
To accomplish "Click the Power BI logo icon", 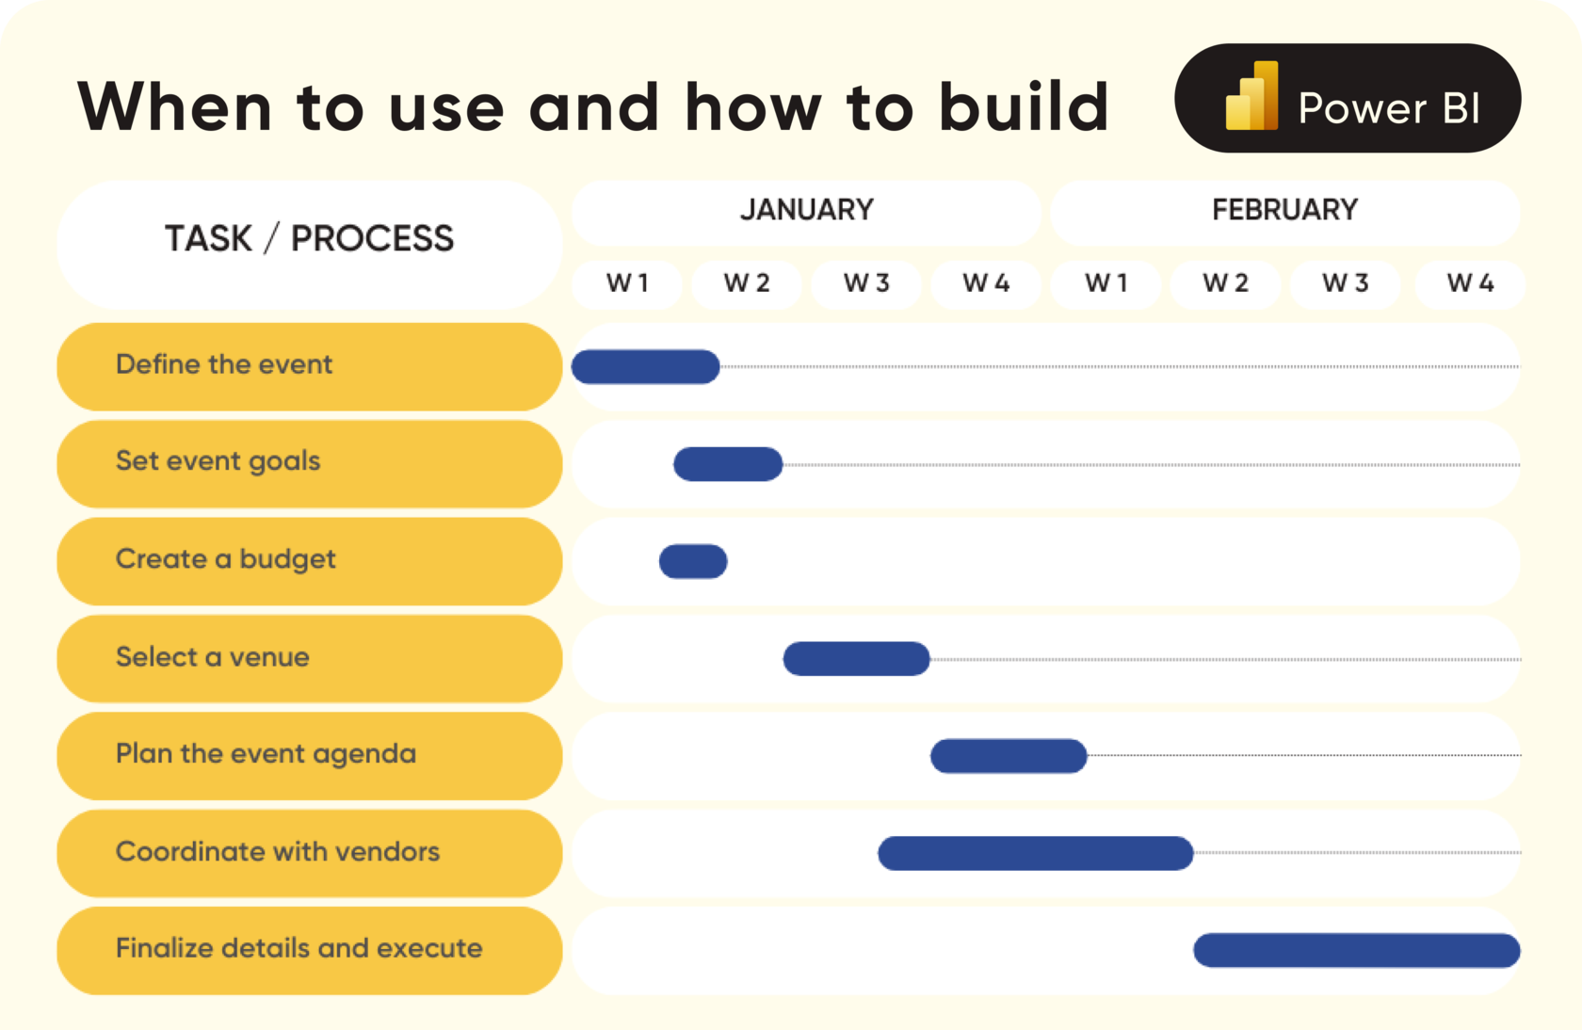I will coord(1251,96).
